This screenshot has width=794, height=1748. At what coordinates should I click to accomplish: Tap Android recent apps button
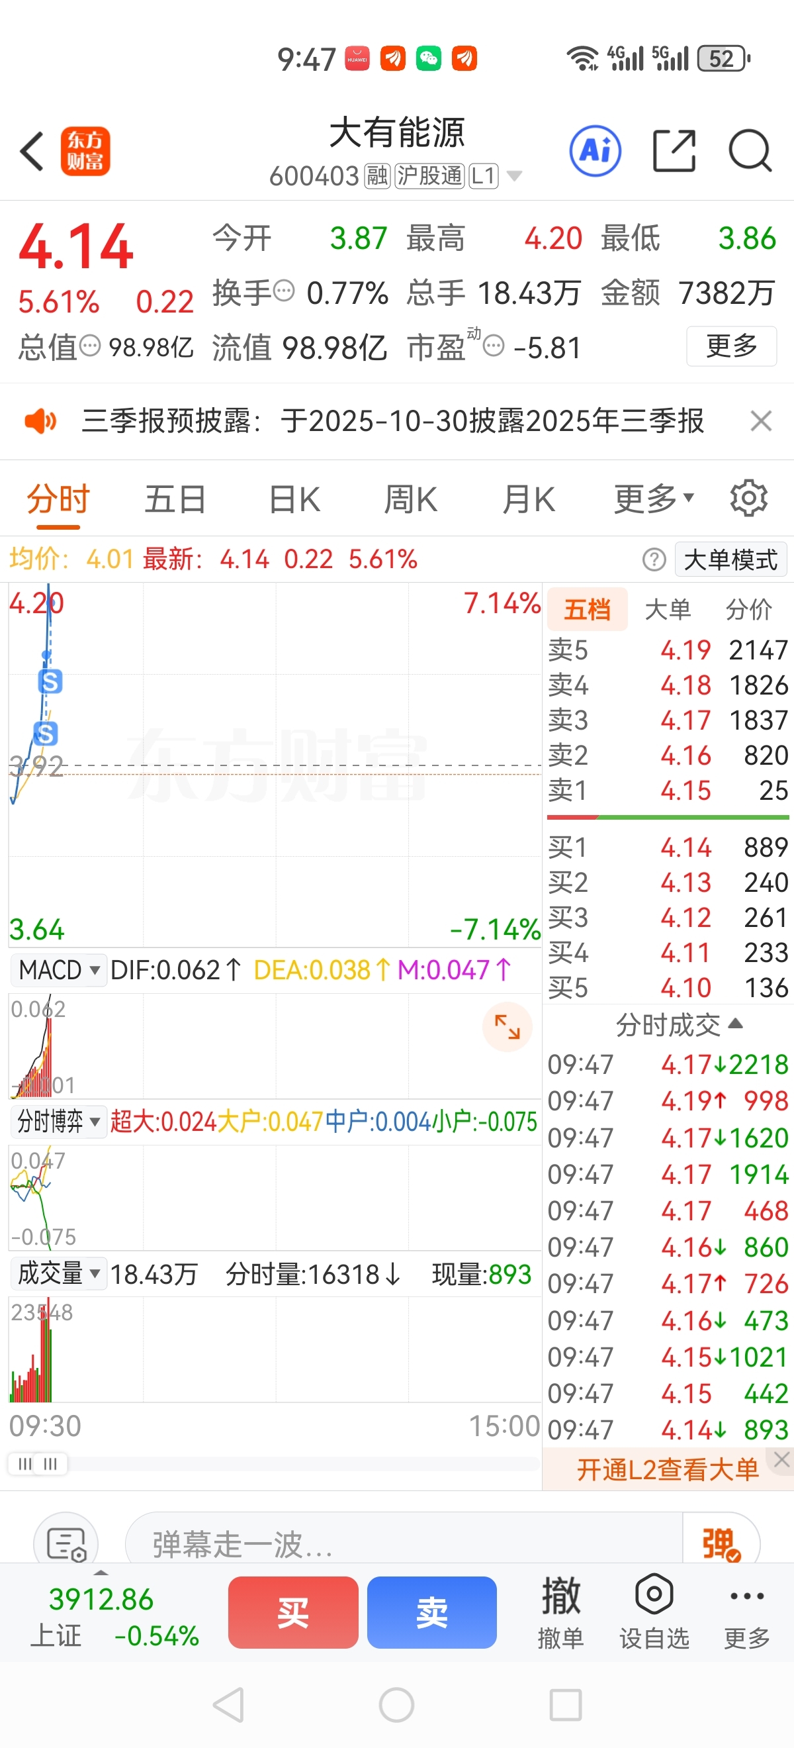pyautogui.click(x=566, y=1704)
